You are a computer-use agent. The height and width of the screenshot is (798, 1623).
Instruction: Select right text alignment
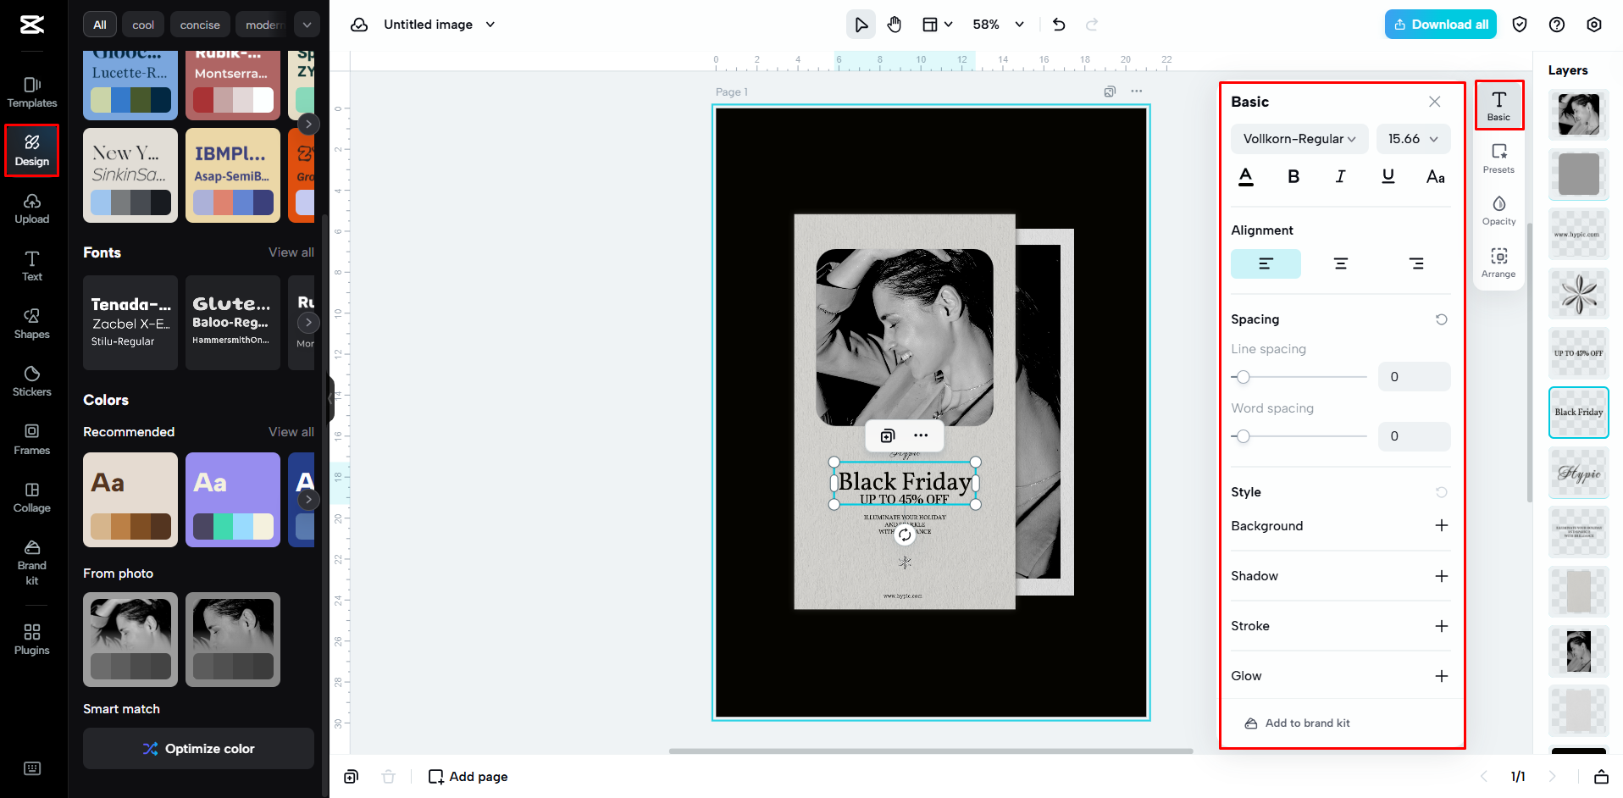pyautogui.click(x=1417, y=263)
